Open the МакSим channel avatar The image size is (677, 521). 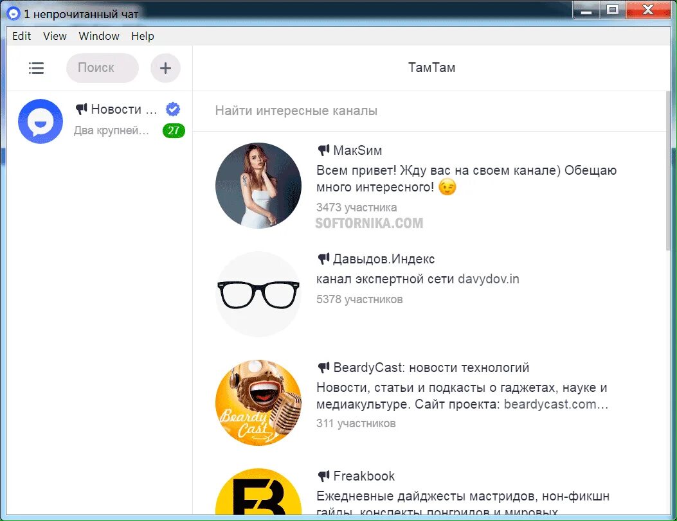click(x=258, y=186)
